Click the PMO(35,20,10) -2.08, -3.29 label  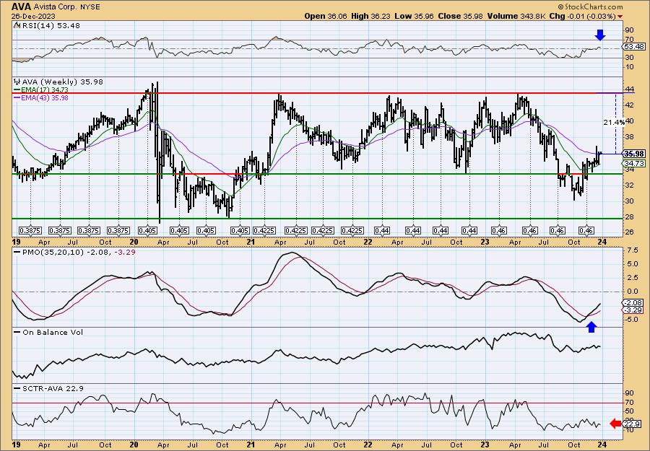click(79, 252)
